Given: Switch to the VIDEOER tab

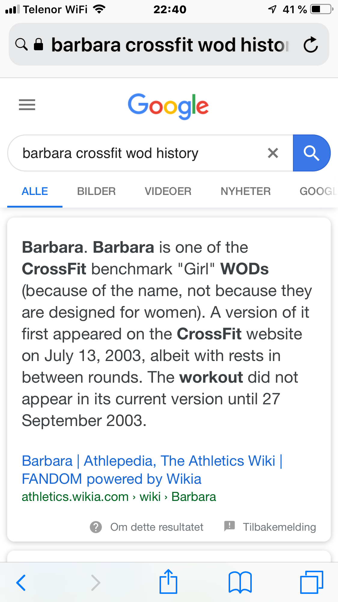Looking at the screenshot, I should point(168,191).
